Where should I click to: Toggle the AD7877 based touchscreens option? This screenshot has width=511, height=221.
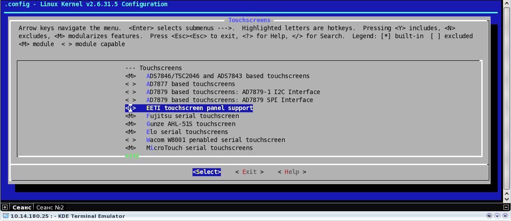[130, 84]
